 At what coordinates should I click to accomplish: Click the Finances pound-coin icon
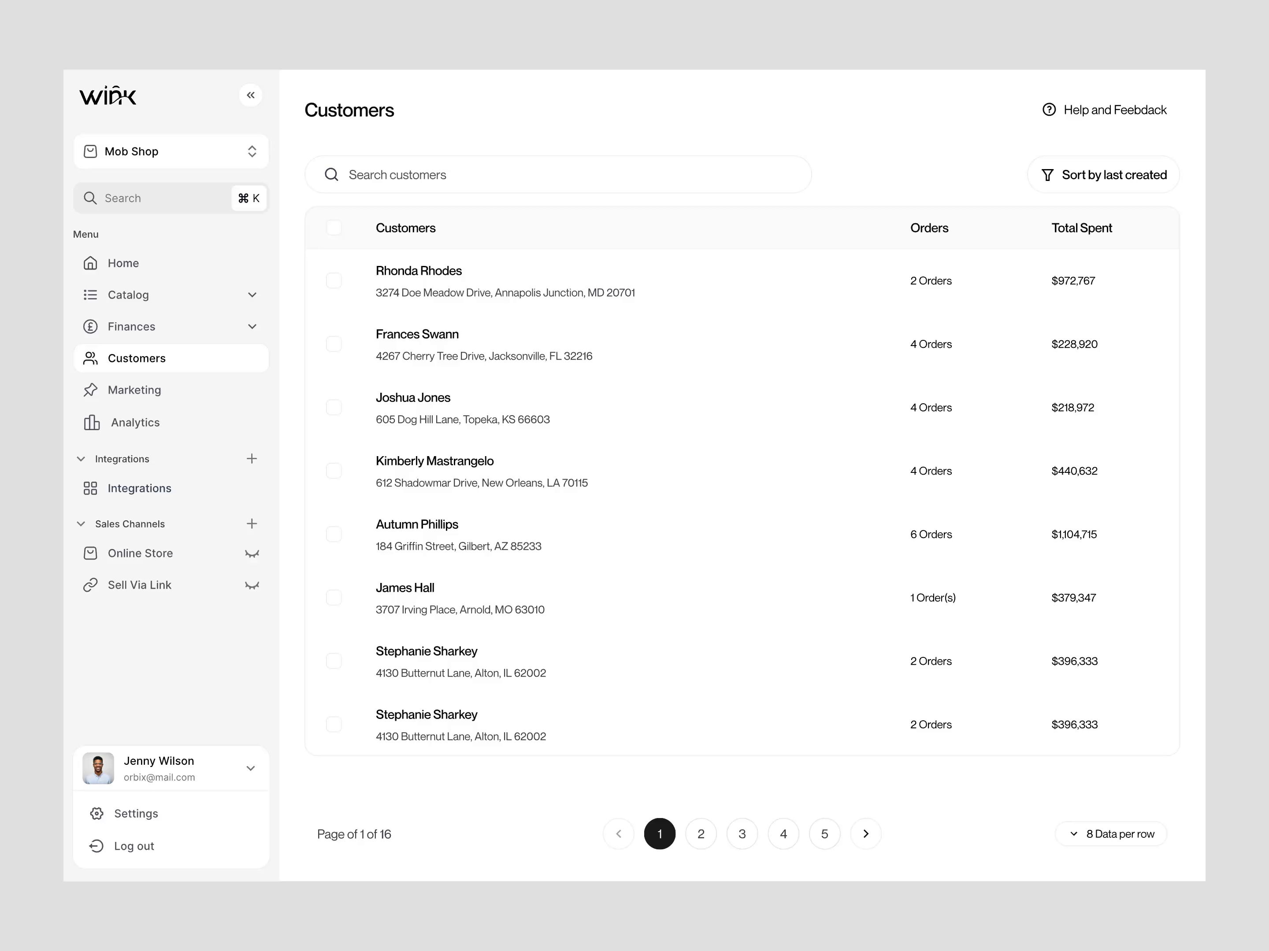91,326
